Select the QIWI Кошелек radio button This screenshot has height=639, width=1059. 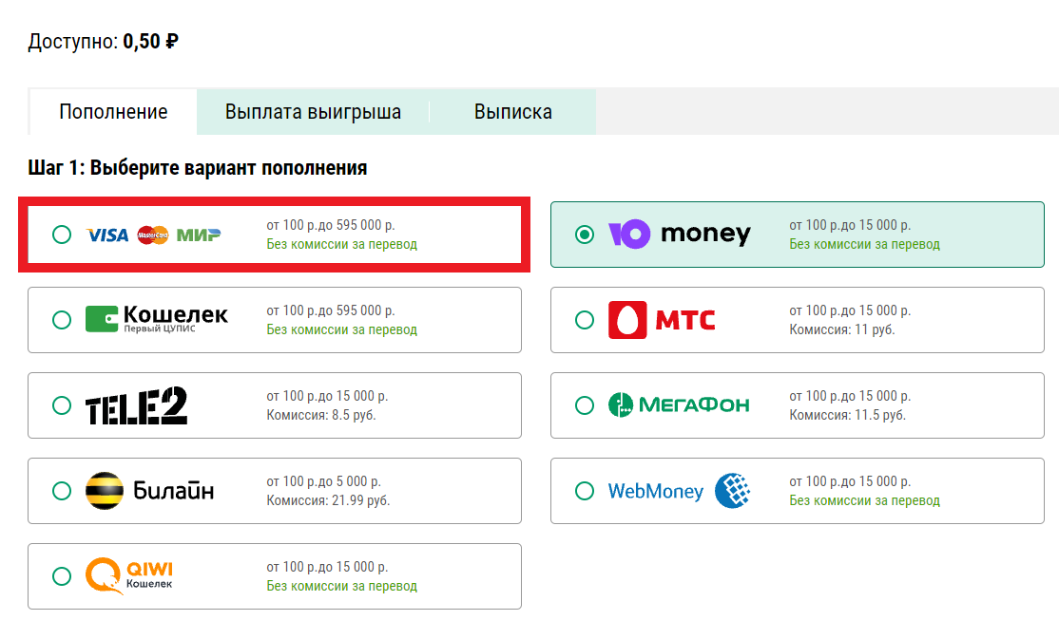(x=62, y=576)
